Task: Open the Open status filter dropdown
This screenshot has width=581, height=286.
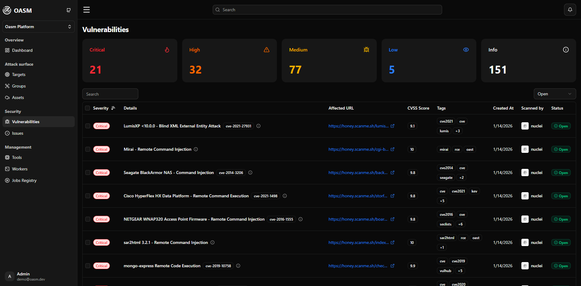Action: coord(555,94)
